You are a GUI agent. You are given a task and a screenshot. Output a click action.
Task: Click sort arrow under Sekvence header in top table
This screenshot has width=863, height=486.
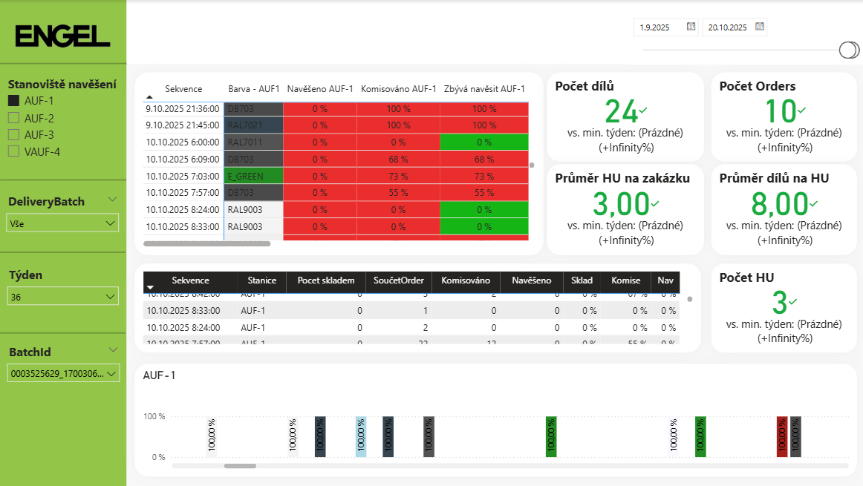coord(149,97)
